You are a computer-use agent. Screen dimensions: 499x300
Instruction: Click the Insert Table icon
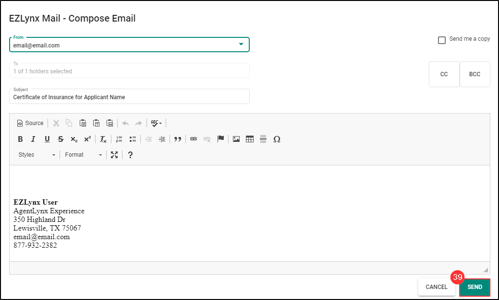pos(250,139)
